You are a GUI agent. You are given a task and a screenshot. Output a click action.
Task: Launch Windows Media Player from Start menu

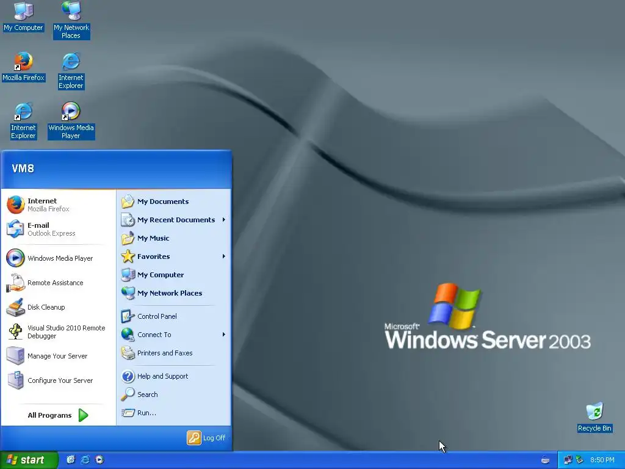[x=58, y=258]
